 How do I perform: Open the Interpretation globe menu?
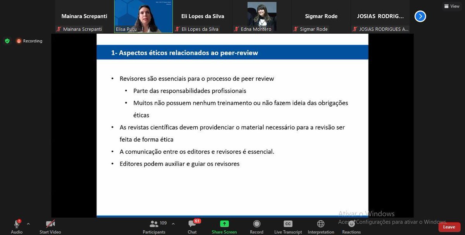tap(321, 226)
